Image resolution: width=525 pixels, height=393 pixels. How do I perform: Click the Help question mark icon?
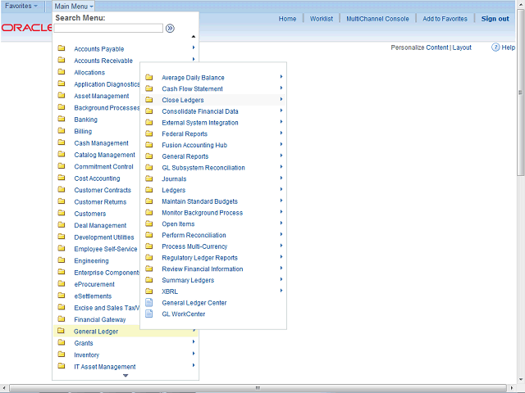(496, 47)
